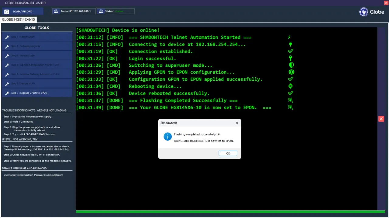Click 'Step 4: Try to click LOAD/RELOAD button' text

point(29,134)
